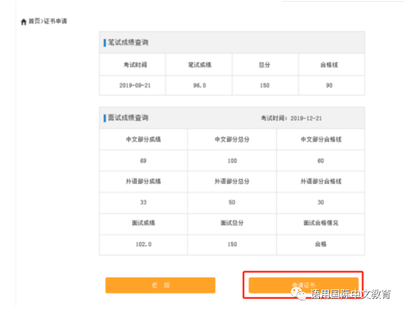Viewport: 404px width, 312px height.
Task: Click the 申请证书 orange button
Action: [x=304, y=285]
